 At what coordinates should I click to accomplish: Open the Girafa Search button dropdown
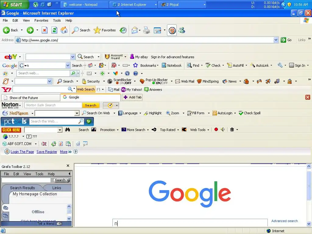pos(68,180)
